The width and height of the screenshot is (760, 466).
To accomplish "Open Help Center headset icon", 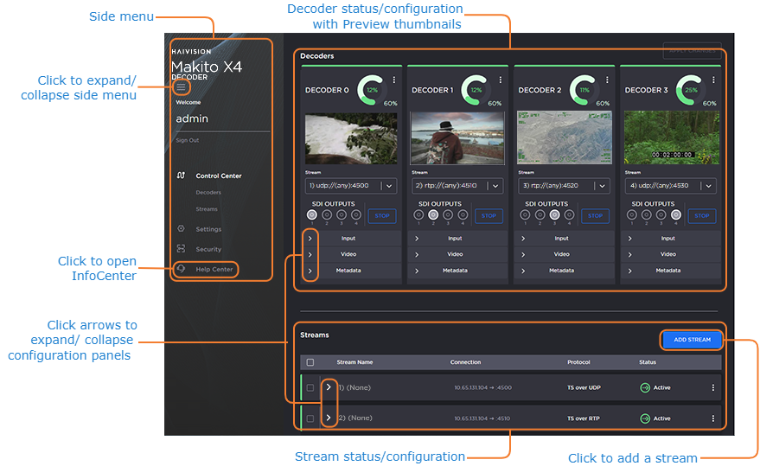I will [x=182, y=269].
